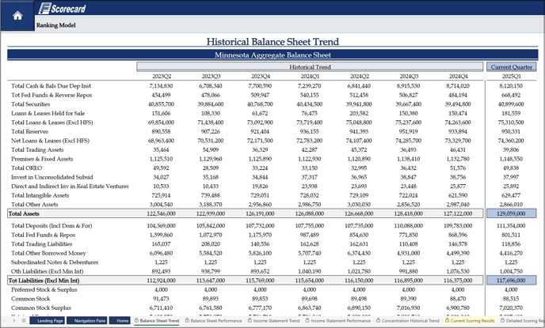Open the all-sheets list icon
545x328 pixels.
[24, 321]
